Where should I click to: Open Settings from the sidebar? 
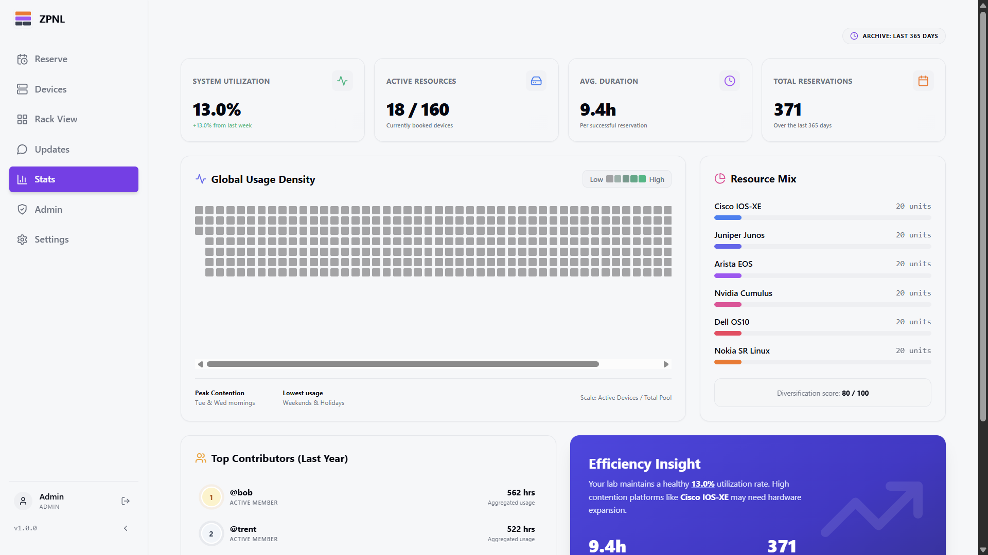point(51,239)
